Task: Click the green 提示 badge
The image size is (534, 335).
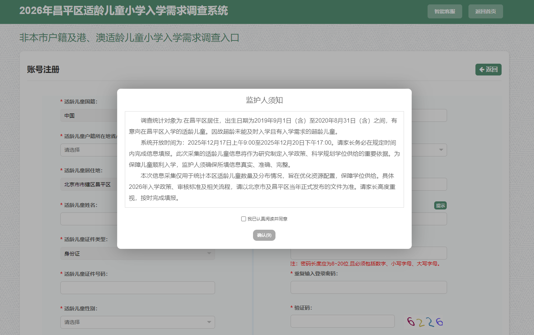Action: [440, 206]
